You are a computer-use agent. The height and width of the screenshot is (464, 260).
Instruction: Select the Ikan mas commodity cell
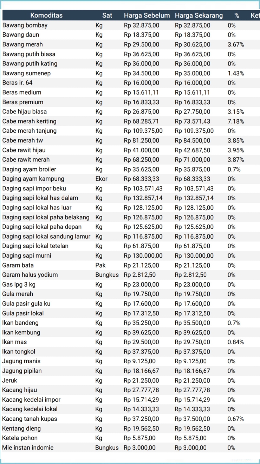[x=14, y=342]
